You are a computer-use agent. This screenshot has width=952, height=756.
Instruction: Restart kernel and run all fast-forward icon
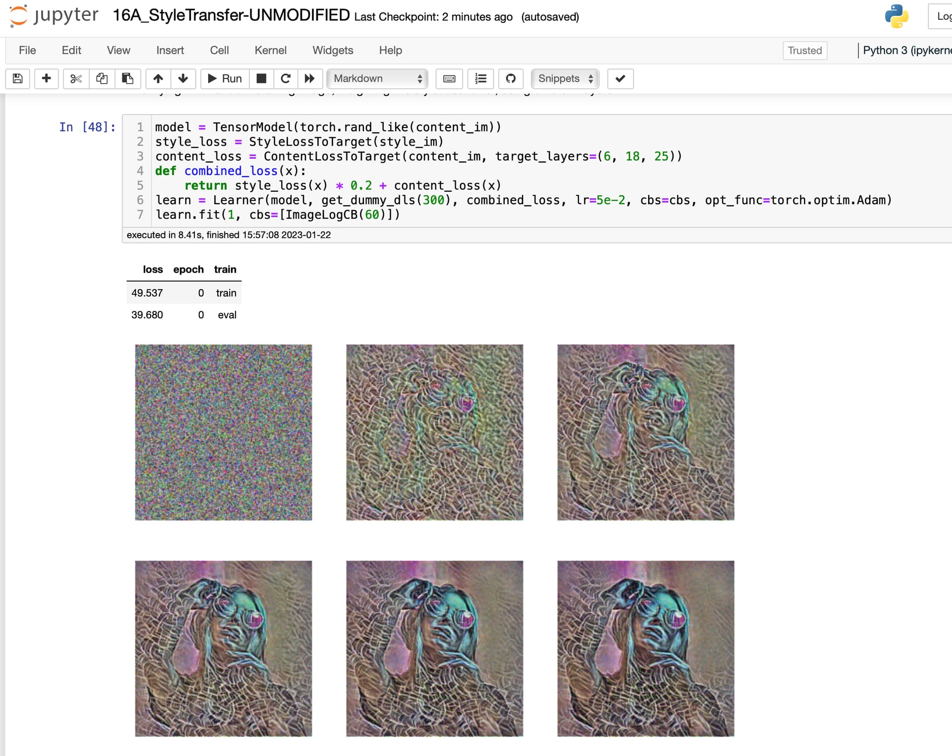click(x=310, y=78)
